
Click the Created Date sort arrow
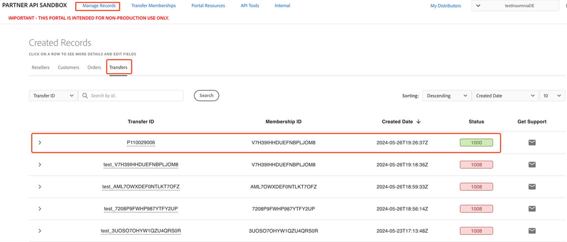pos(419,121)
